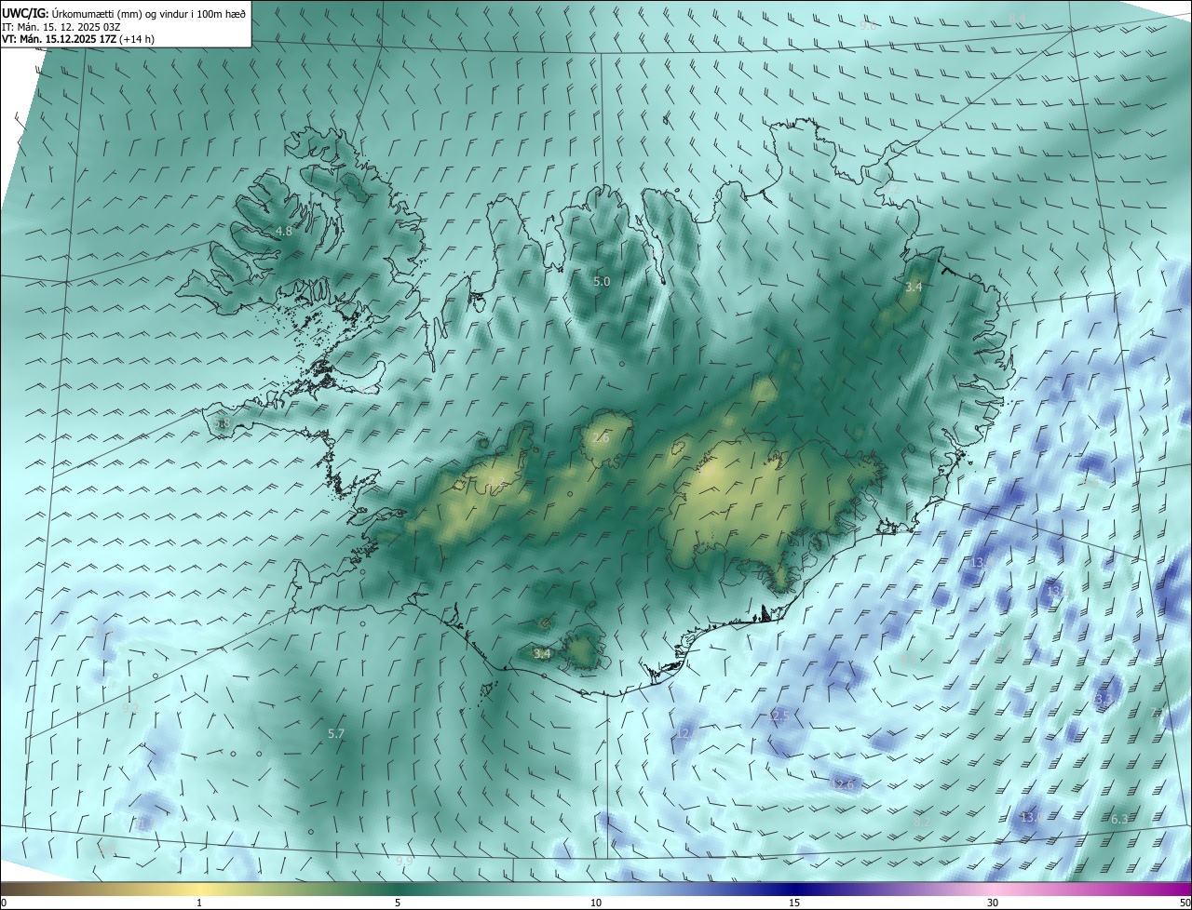This screenshot has height=910, width=1192.
Task: Click the 12.4 value offshore
Action: 687,734
